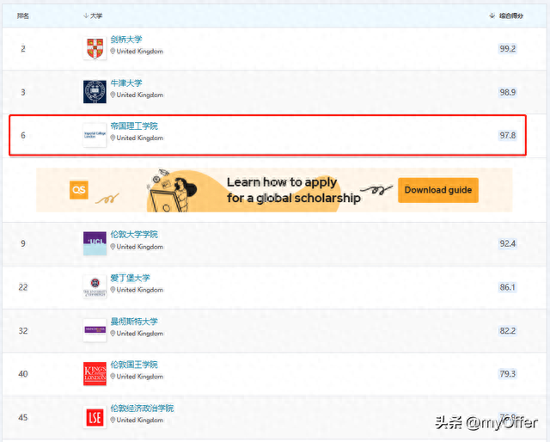Viewport: 550px width, 442px height.
Task: Open the 伦敦国王学院 link
Action: [134, 365]
